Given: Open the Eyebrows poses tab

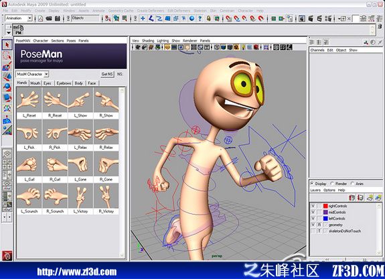Looking at the screenshot, I should [x=64, y=83].
